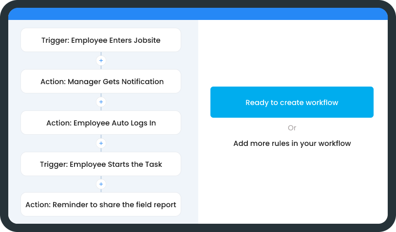Insert step below Employee Auto Logs In
Viewport: 396px width, 232px height.
pyautogui.click(x=101, y=143)
